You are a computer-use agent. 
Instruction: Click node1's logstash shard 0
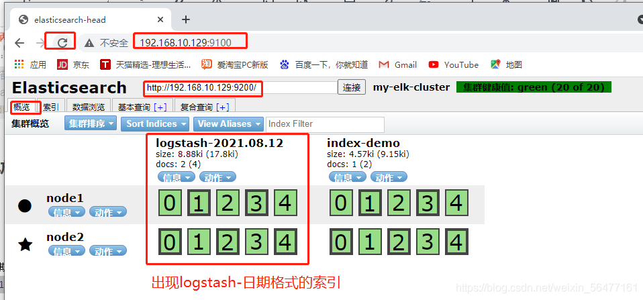pos(170,203)
